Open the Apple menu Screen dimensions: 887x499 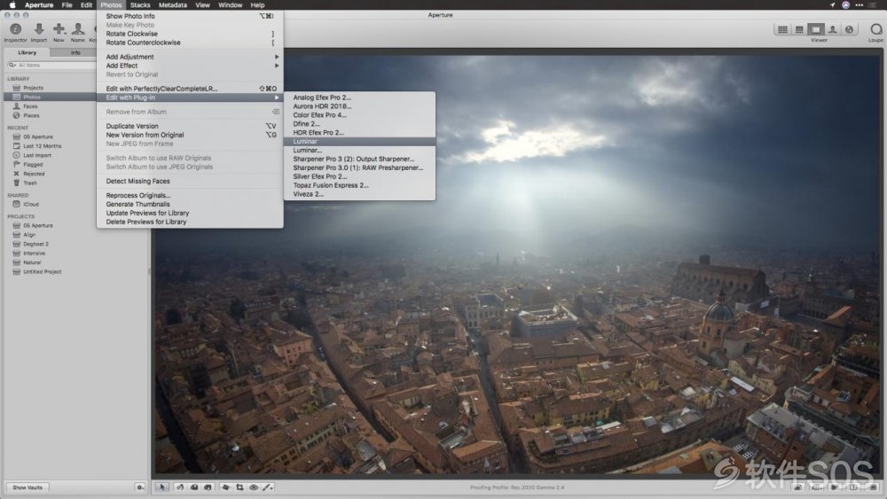point(12,5)
